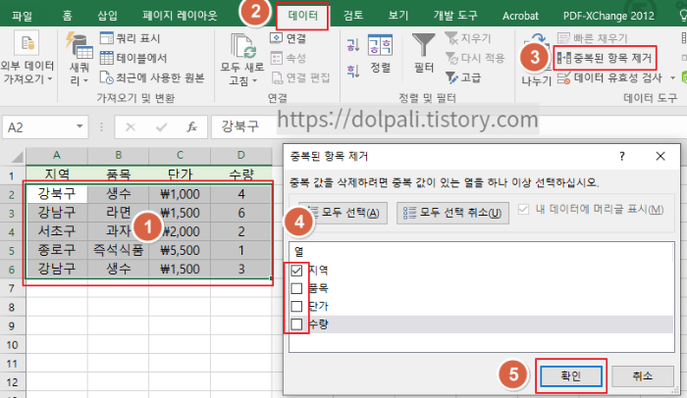Screen dimensions: 687x398
Task: Click 확인 to remove duplicates
Action: point(571,376)
